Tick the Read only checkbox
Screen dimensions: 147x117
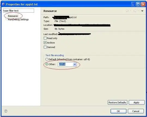[45, 38]
